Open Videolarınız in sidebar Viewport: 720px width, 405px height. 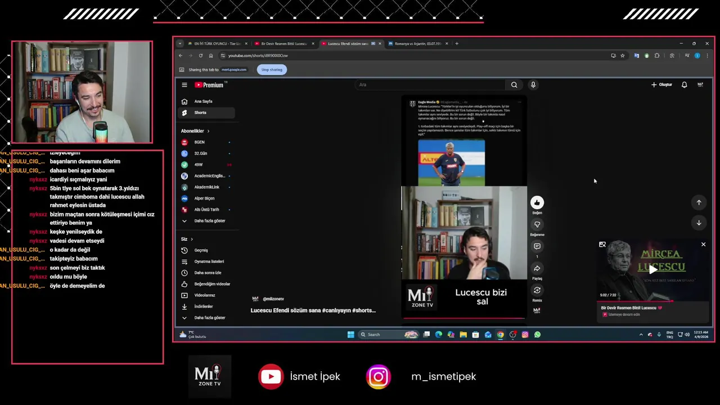(207, 295)
